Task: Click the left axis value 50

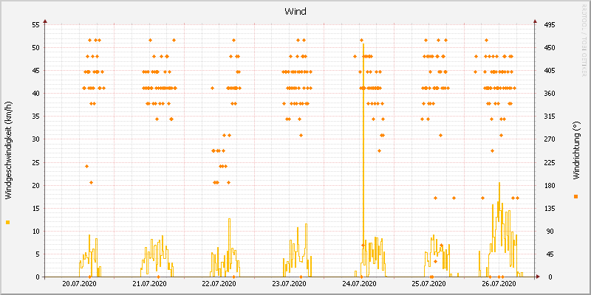Action: click(36, 48)
